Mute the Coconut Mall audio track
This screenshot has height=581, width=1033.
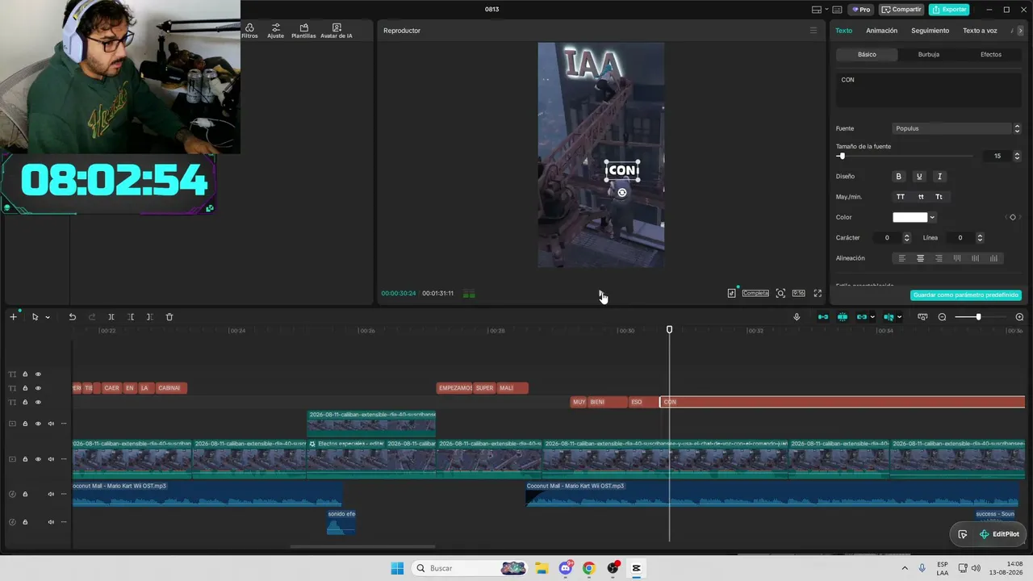[x=51, y=494]
